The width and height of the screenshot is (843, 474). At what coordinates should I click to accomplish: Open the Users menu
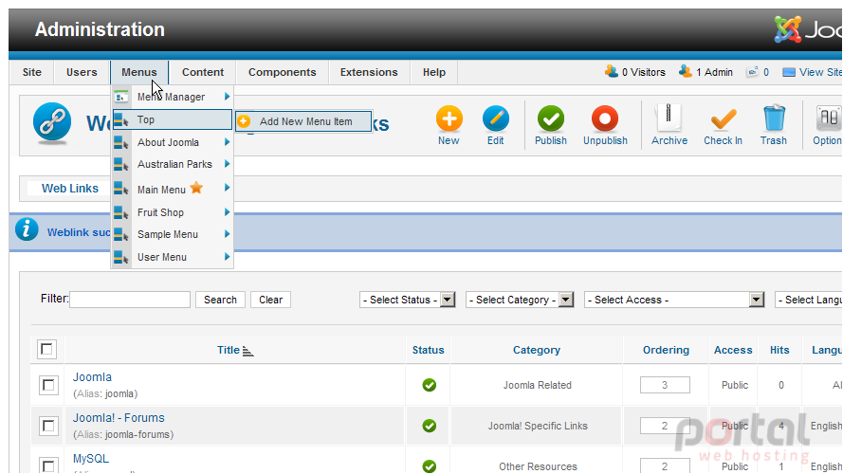click(x=82, y=72)
